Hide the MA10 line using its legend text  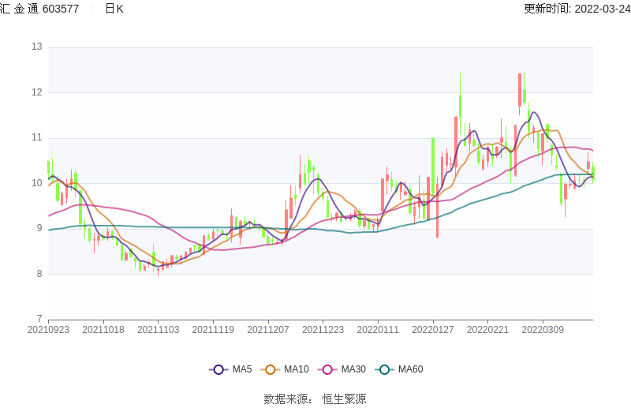[297, 369]
